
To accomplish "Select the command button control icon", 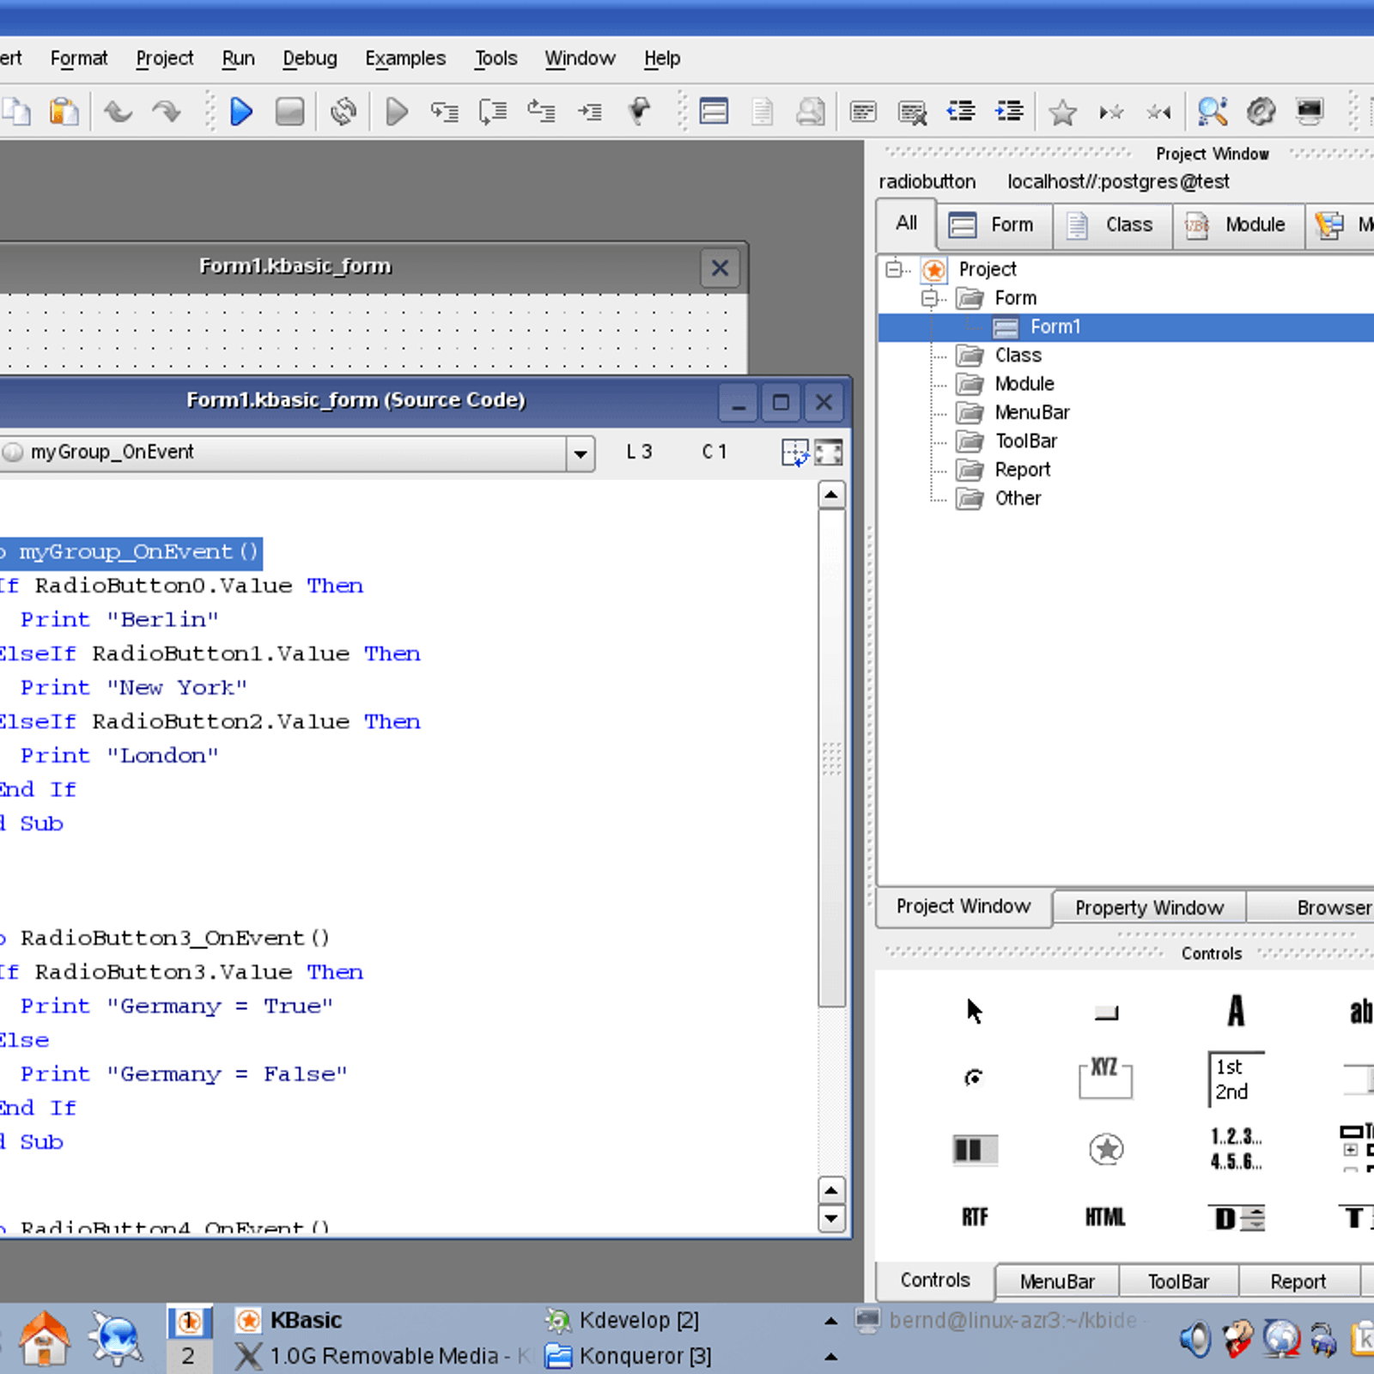I will click(x=1106, y=1013).
